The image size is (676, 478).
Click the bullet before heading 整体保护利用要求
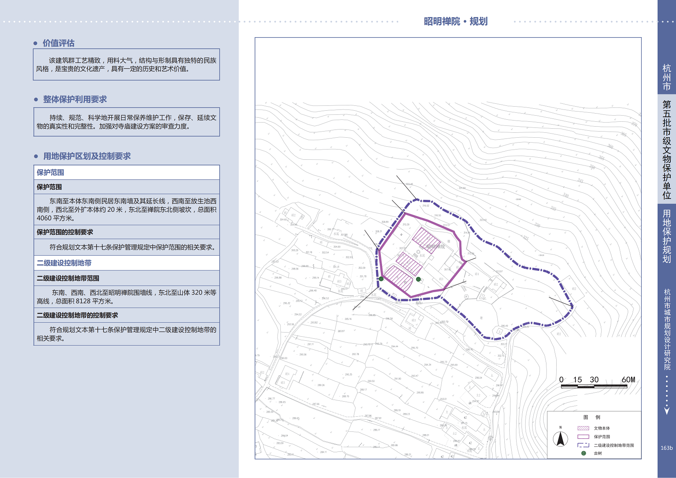point(36,99)
